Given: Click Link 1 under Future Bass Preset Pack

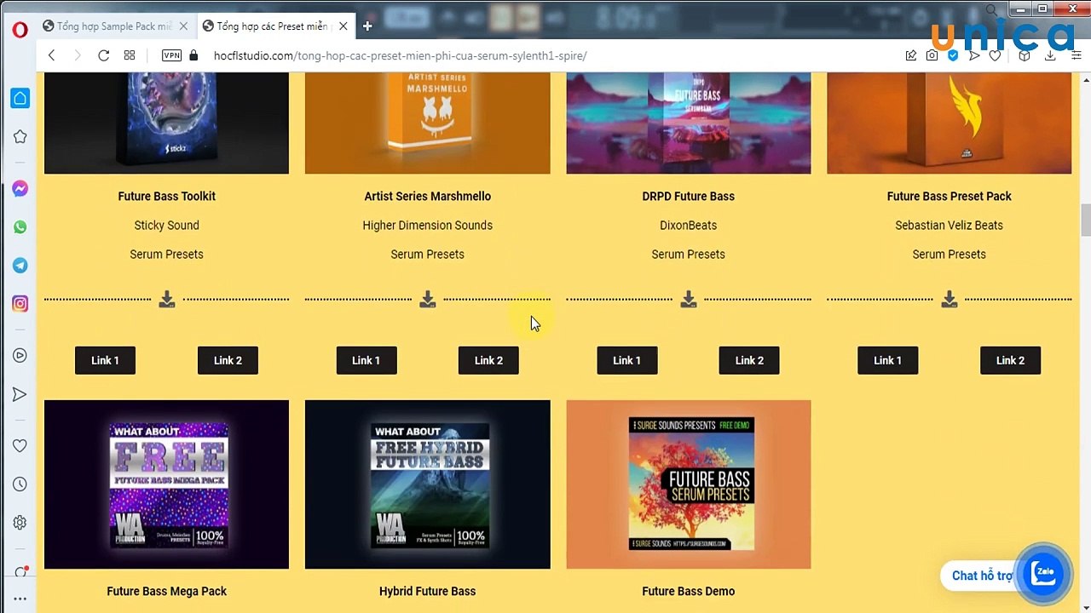Looking at the screenshot, I should pos(888,360).
